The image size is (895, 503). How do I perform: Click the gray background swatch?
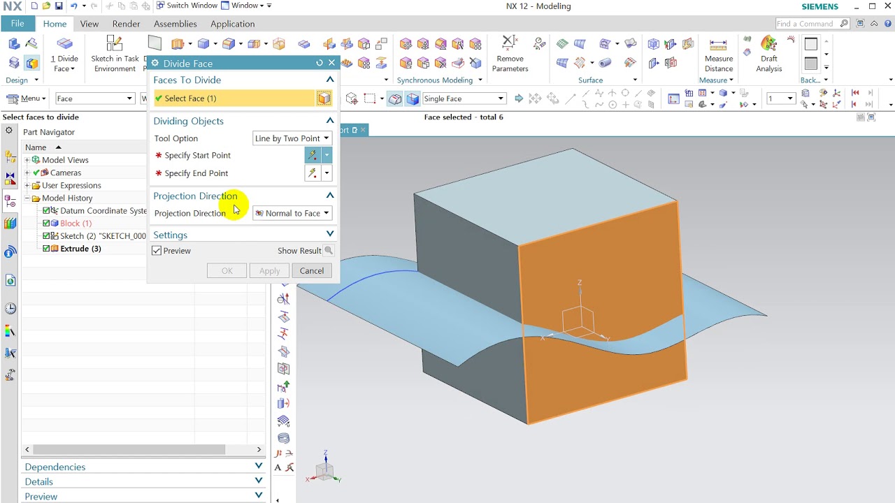[x=810, y=64]
